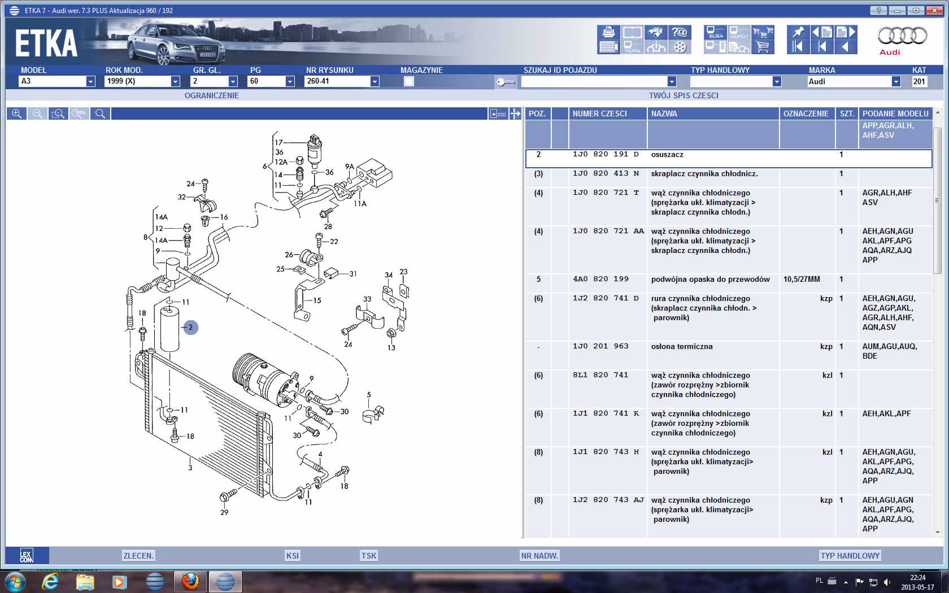The width and height of the screenshot is (949, 593).
Task: Click highlighted callout 2 in diagram
Action: click(x=191, y=327)
